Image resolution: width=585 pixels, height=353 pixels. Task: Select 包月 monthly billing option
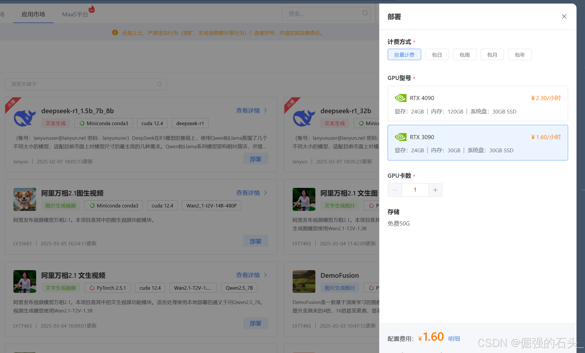click(x=492, y=55)
